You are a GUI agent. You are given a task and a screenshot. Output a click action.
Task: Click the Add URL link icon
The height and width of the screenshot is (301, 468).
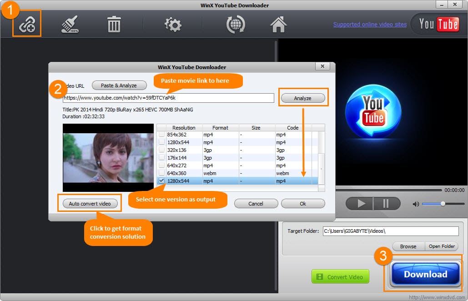point(27,24)
